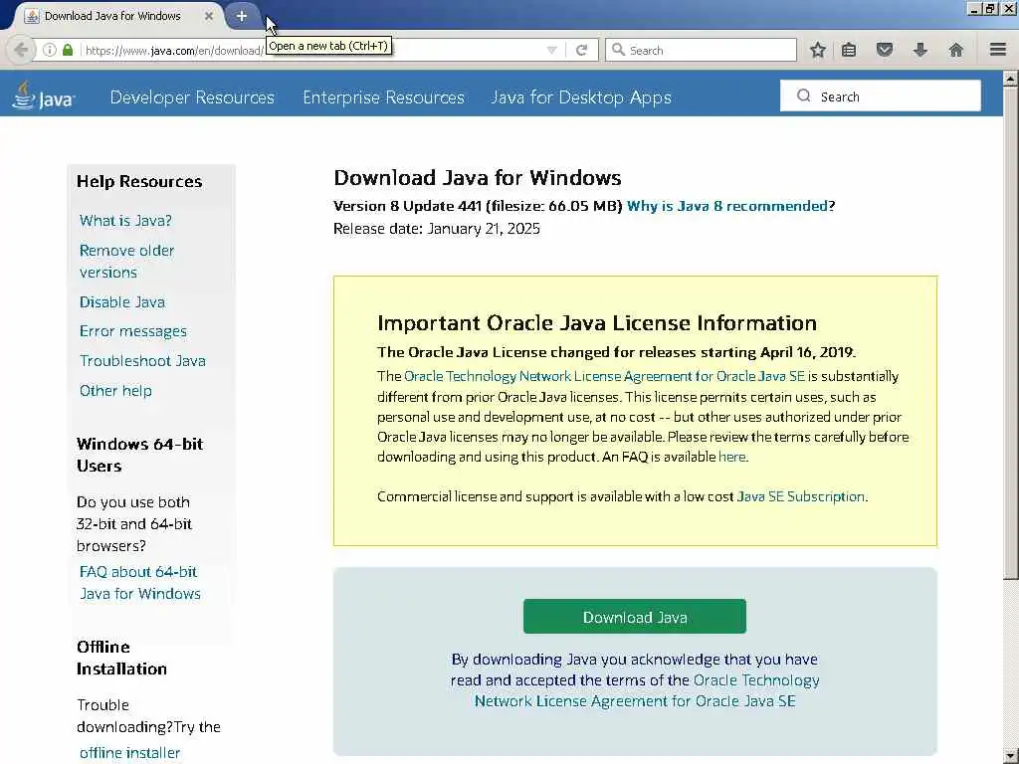Viewport: 1019px width, 764px height.
Task: Open Why is Java 8 recommended link
Action: pos(727,206)
